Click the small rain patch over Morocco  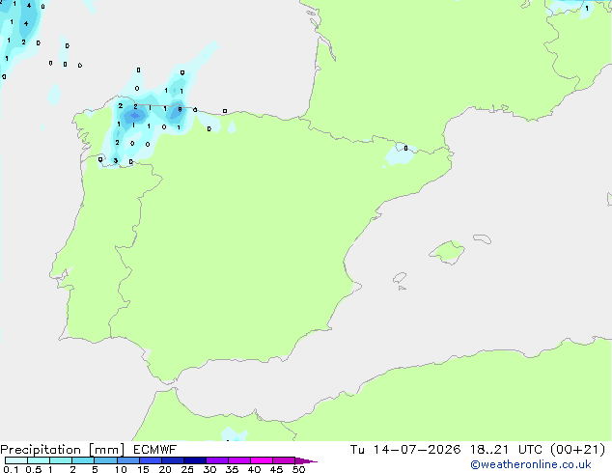click(x=235, y=434)
